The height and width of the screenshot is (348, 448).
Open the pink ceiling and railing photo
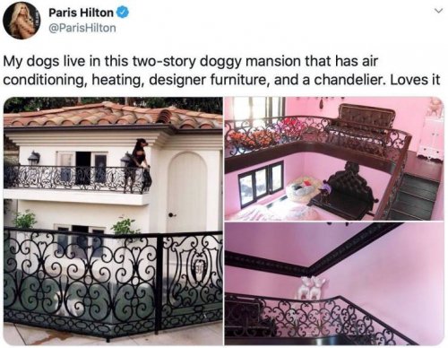coord(334,283)
